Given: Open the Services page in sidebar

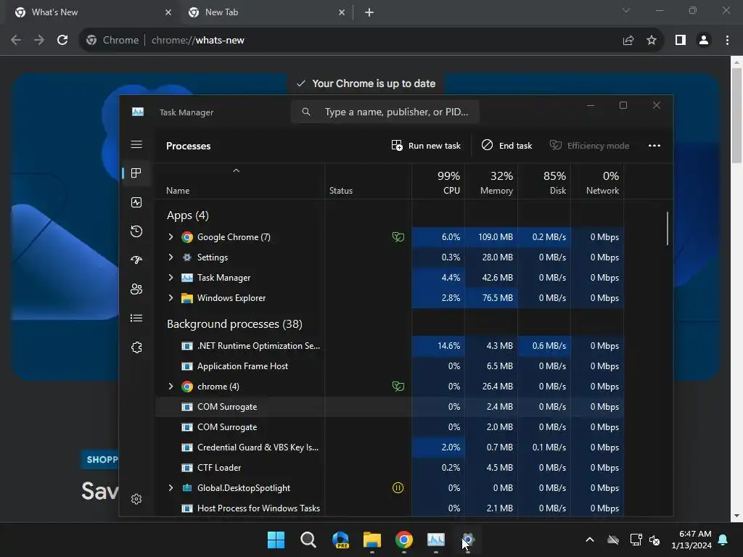Looking at the screenshot, I should 136,347.
